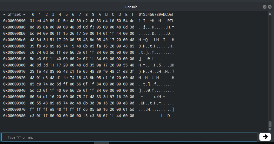Click the '- offset -' column header
The width and height of the screenshot is (274, 144).
[14, 15]
